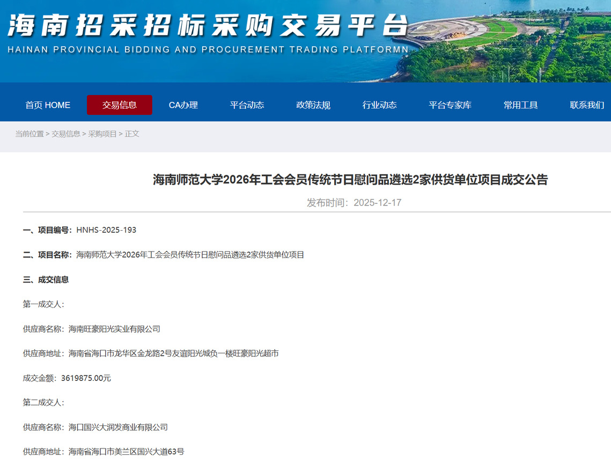This screenshot has width=611, height=471.
Task: Open the highlighted 交易信息 nav tab
Action: click(x=120, y=105)
